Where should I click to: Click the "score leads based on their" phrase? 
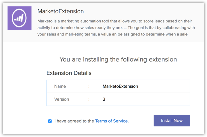166,21
